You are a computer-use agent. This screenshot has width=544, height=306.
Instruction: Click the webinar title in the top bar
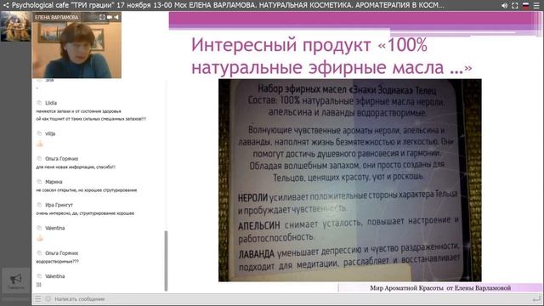coord(228,5)
